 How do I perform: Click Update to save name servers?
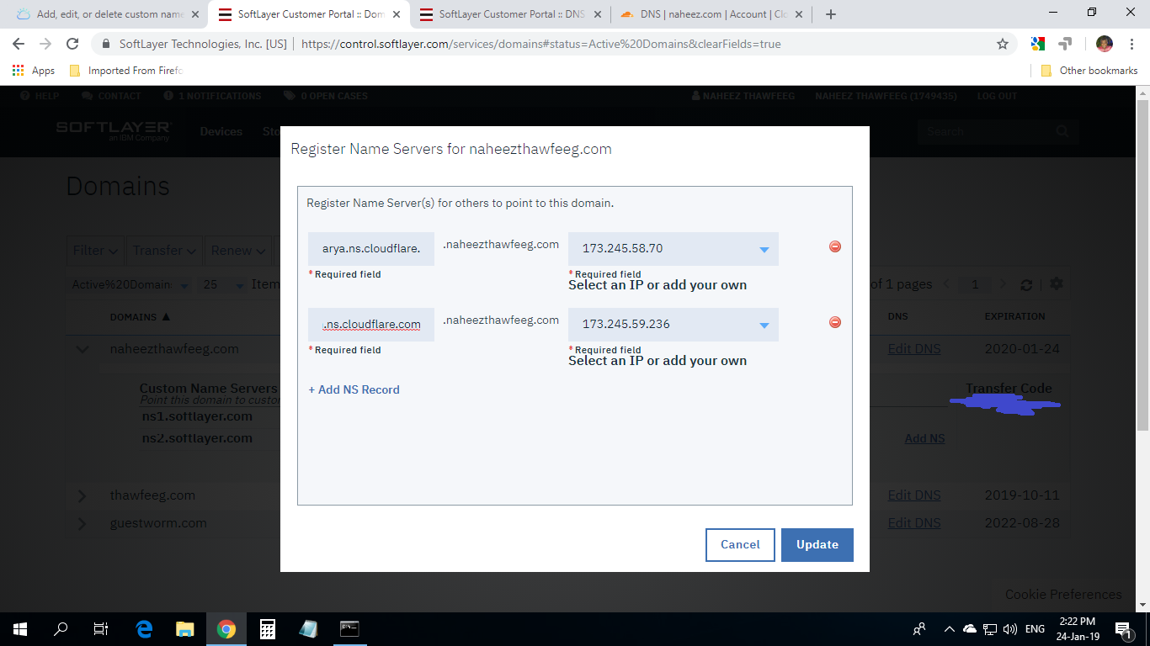817,544
